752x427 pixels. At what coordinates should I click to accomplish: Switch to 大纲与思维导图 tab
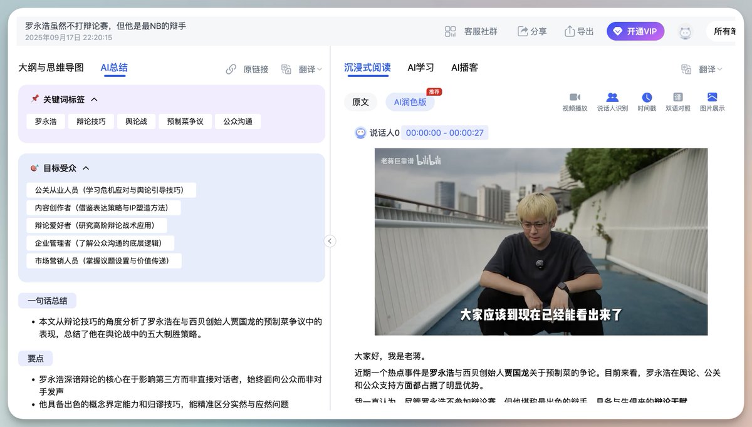coord(51,68)
